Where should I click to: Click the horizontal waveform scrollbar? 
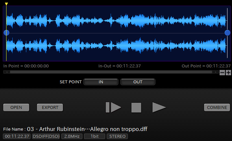[111, 72]
